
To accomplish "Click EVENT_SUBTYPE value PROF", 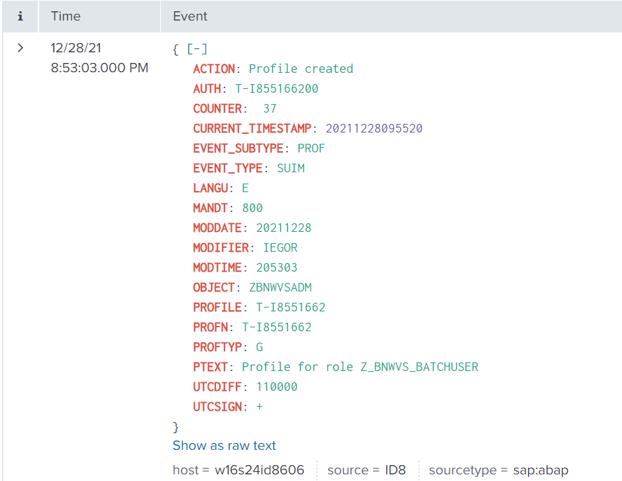I will tap(311, 148).
